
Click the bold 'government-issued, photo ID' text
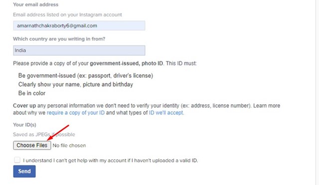click(126, 63)
